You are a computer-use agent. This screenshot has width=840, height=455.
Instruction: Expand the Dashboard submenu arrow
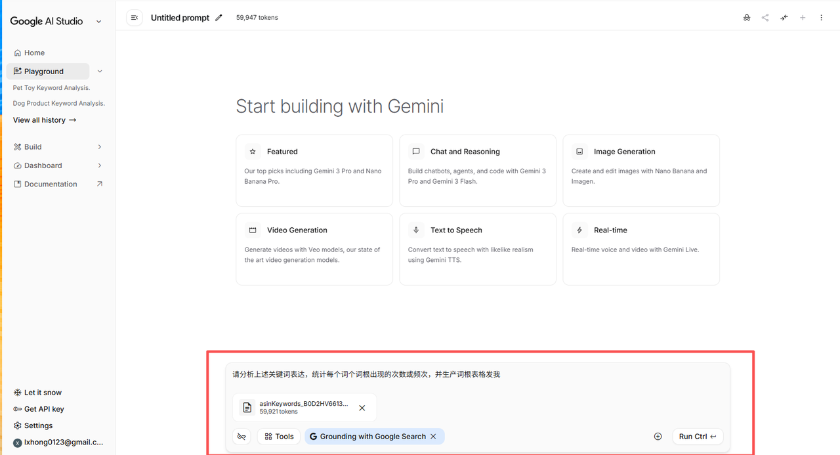[100, 165]
